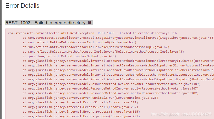Click the AbstractJavaResourceMethodDispatcher.invoke line
Viewport: 214px width, 119px height.
(118, 70)
